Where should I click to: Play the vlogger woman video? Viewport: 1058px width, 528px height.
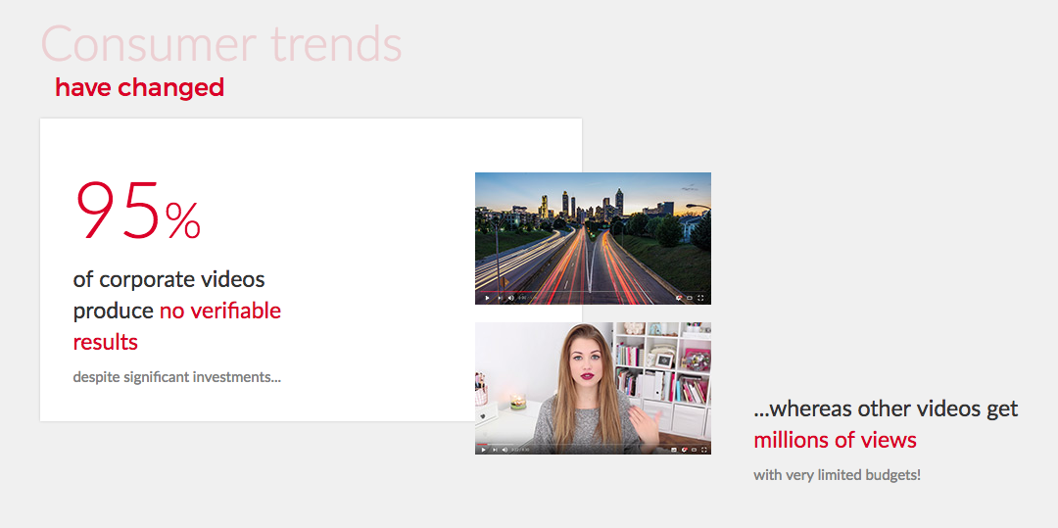[x=483, y=450]
